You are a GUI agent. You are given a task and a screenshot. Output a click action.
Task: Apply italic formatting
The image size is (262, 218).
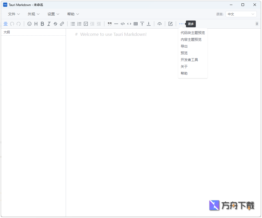[49, 24]
